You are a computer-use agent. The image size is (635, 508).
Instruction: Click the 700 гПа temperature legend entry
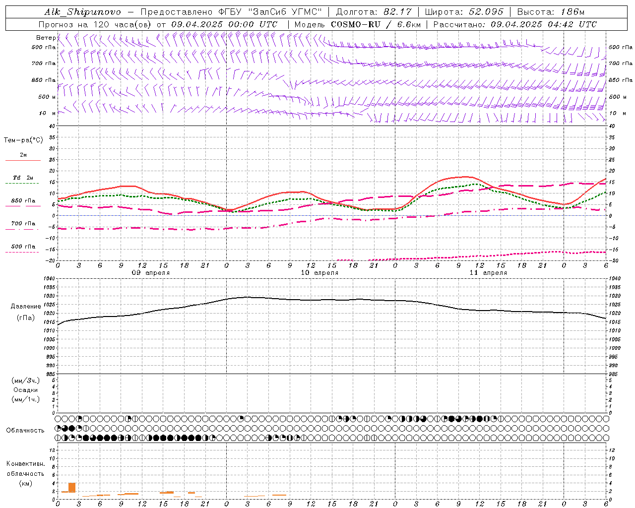[23, 223]
